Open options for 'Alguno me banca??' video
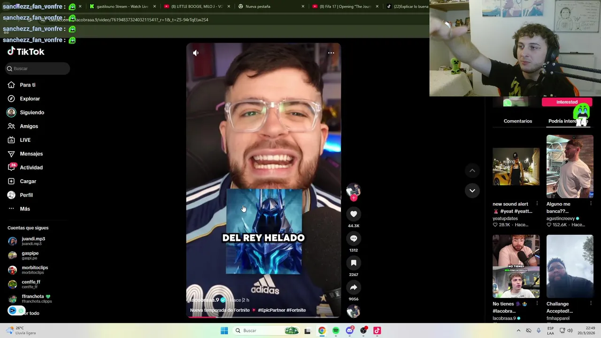 (591, 204)
